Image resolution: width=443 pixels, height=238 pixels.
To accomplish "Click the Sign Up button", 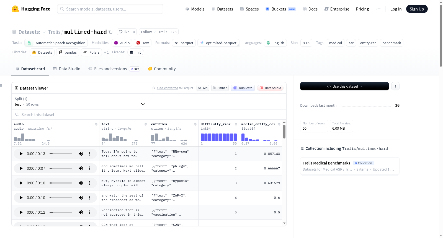I will pos(417,9).
